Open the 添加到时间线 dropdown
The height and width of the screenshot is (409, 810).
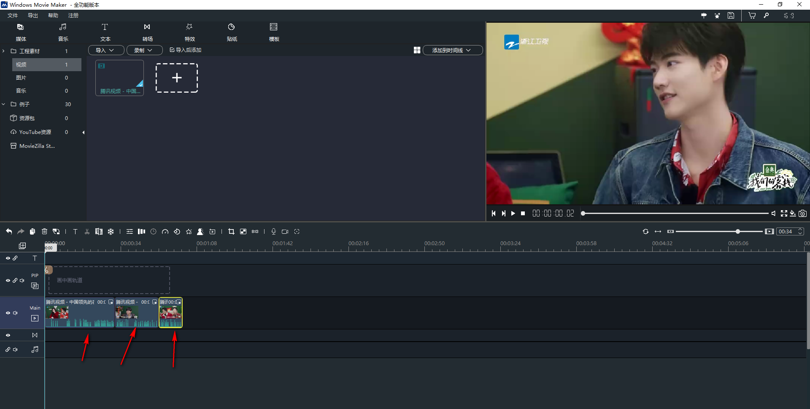click(x=452, y=50)
